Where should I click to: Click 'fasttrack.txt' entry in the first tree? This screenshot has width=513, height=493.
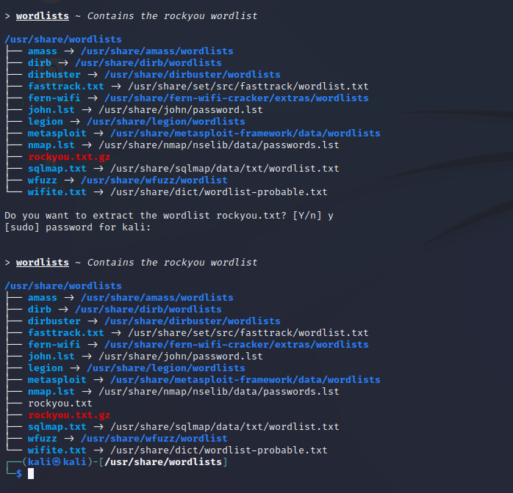pos(65,87)
